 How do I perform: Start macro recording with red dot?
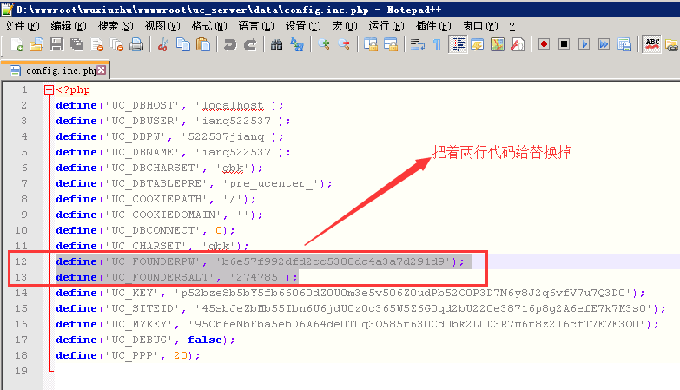pos(544,44)
